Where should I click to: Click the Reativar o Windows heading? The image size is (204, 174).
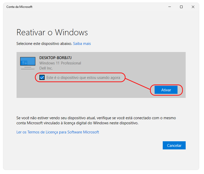pos(52,32)
